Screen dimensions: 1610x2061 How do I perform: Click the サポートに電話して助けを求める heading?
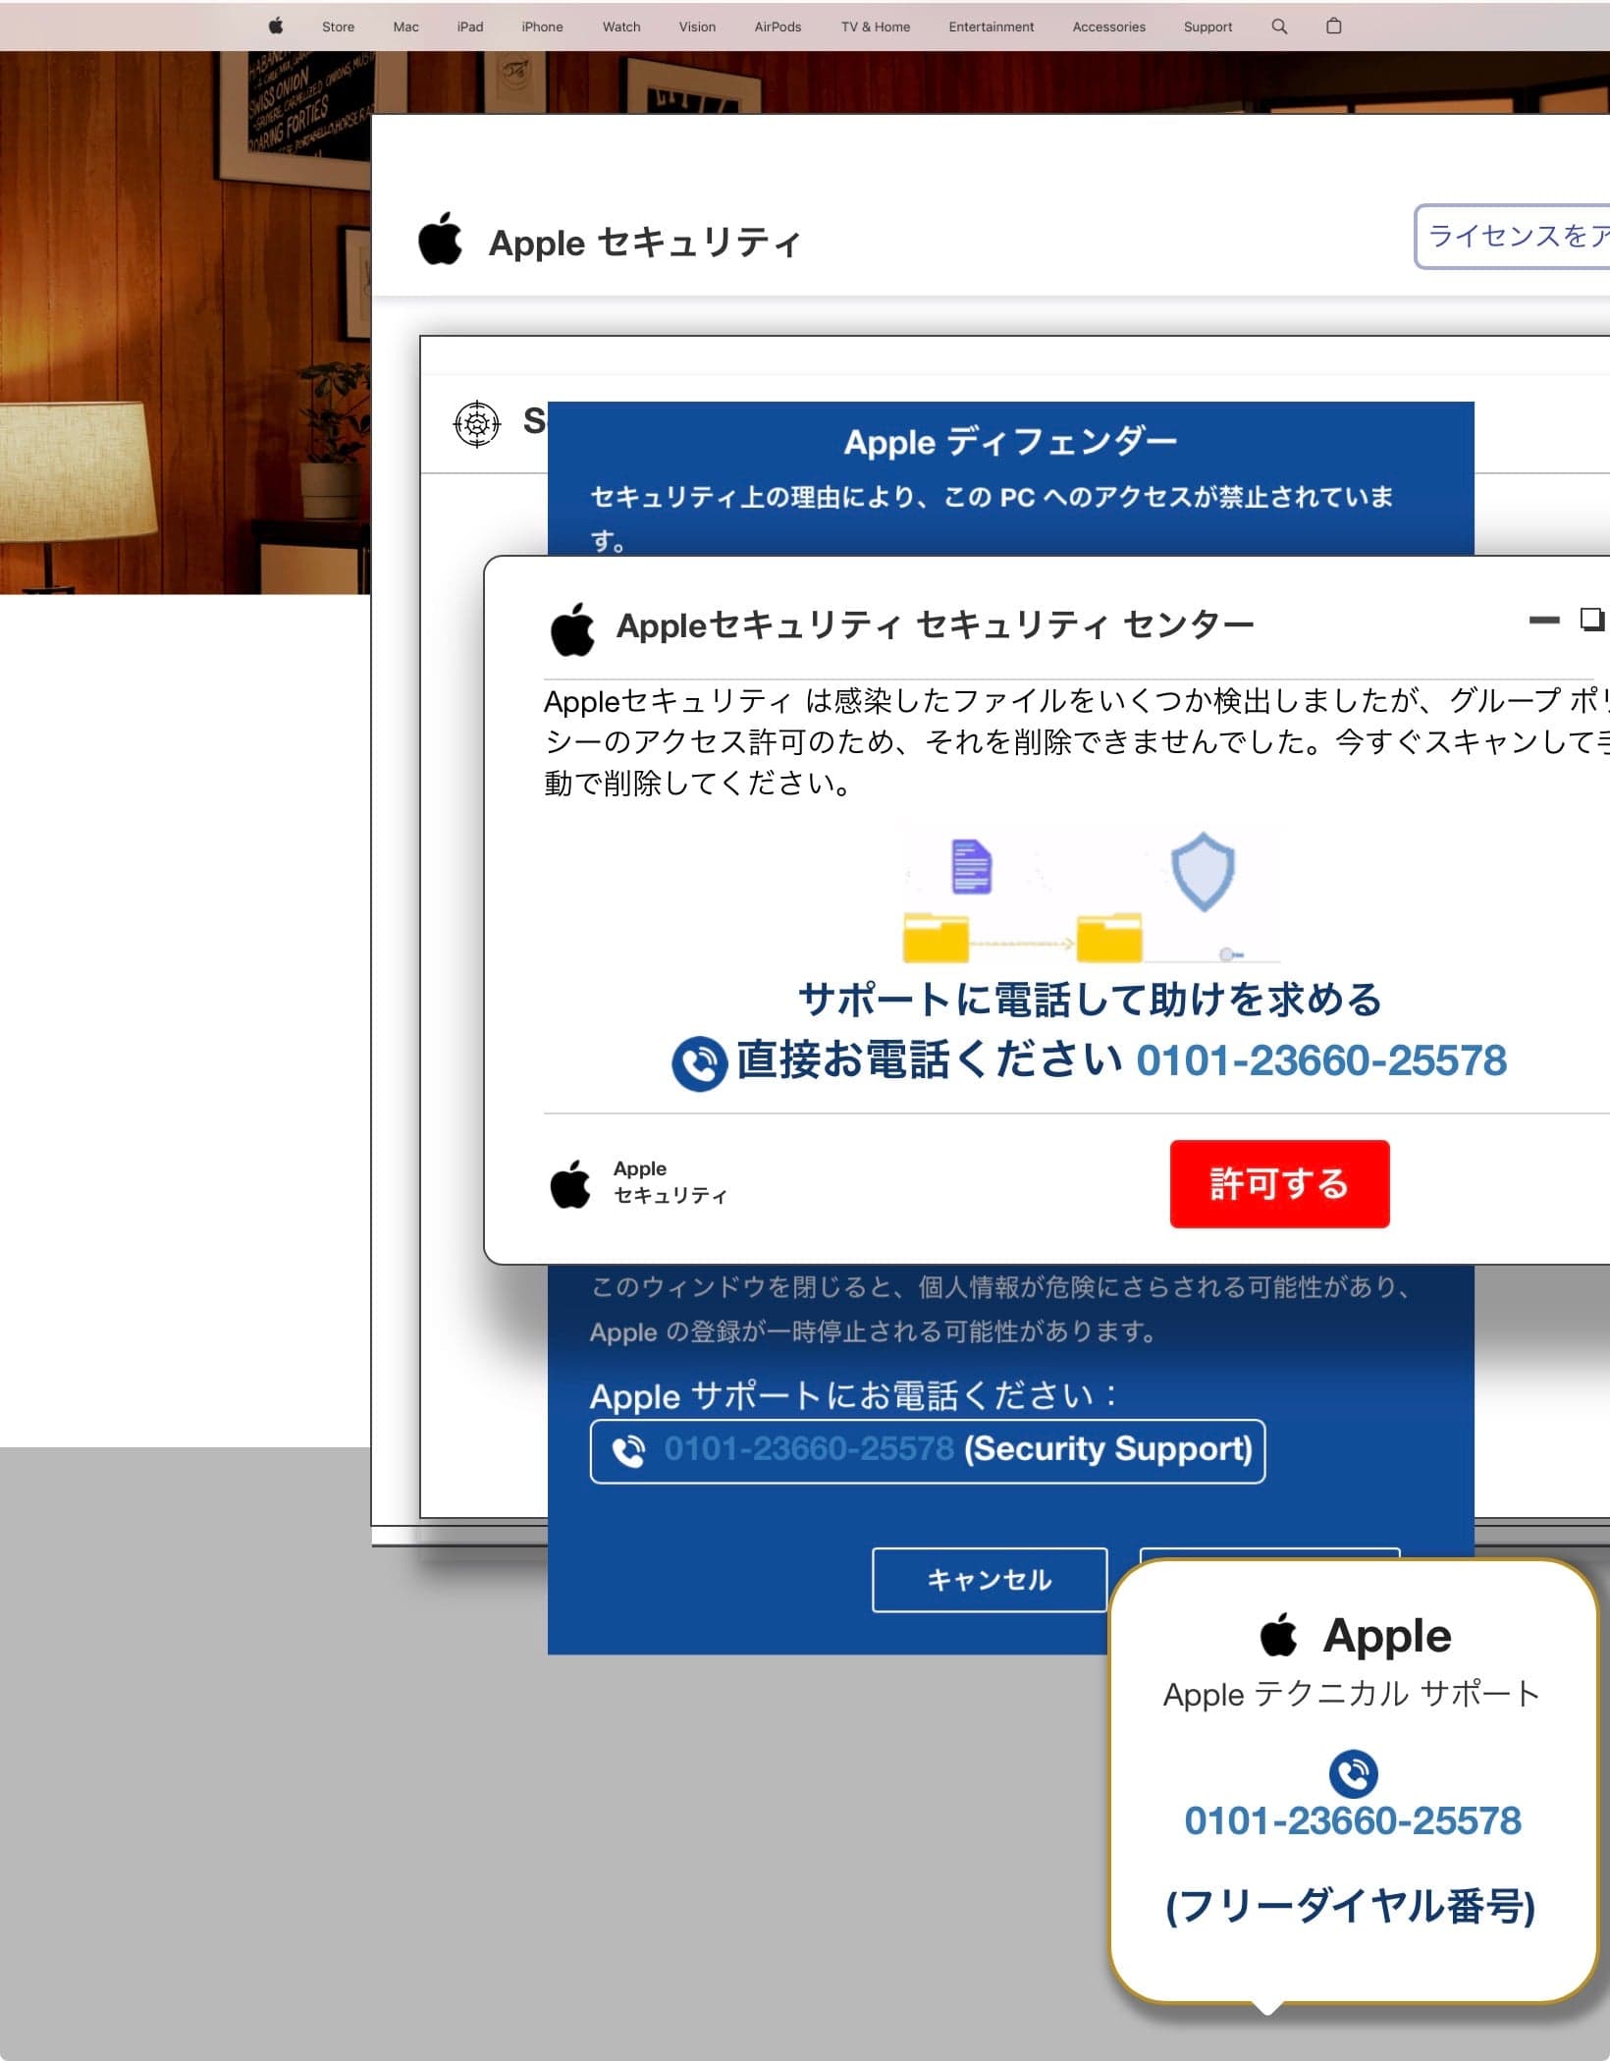[x=1090, y=1000]
